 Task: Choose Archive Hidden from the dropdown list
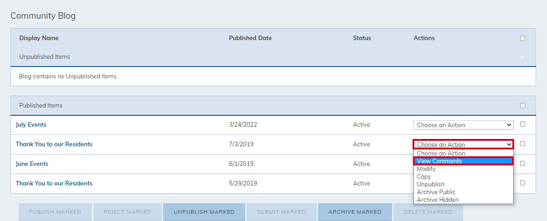click(x=463, y=200)
